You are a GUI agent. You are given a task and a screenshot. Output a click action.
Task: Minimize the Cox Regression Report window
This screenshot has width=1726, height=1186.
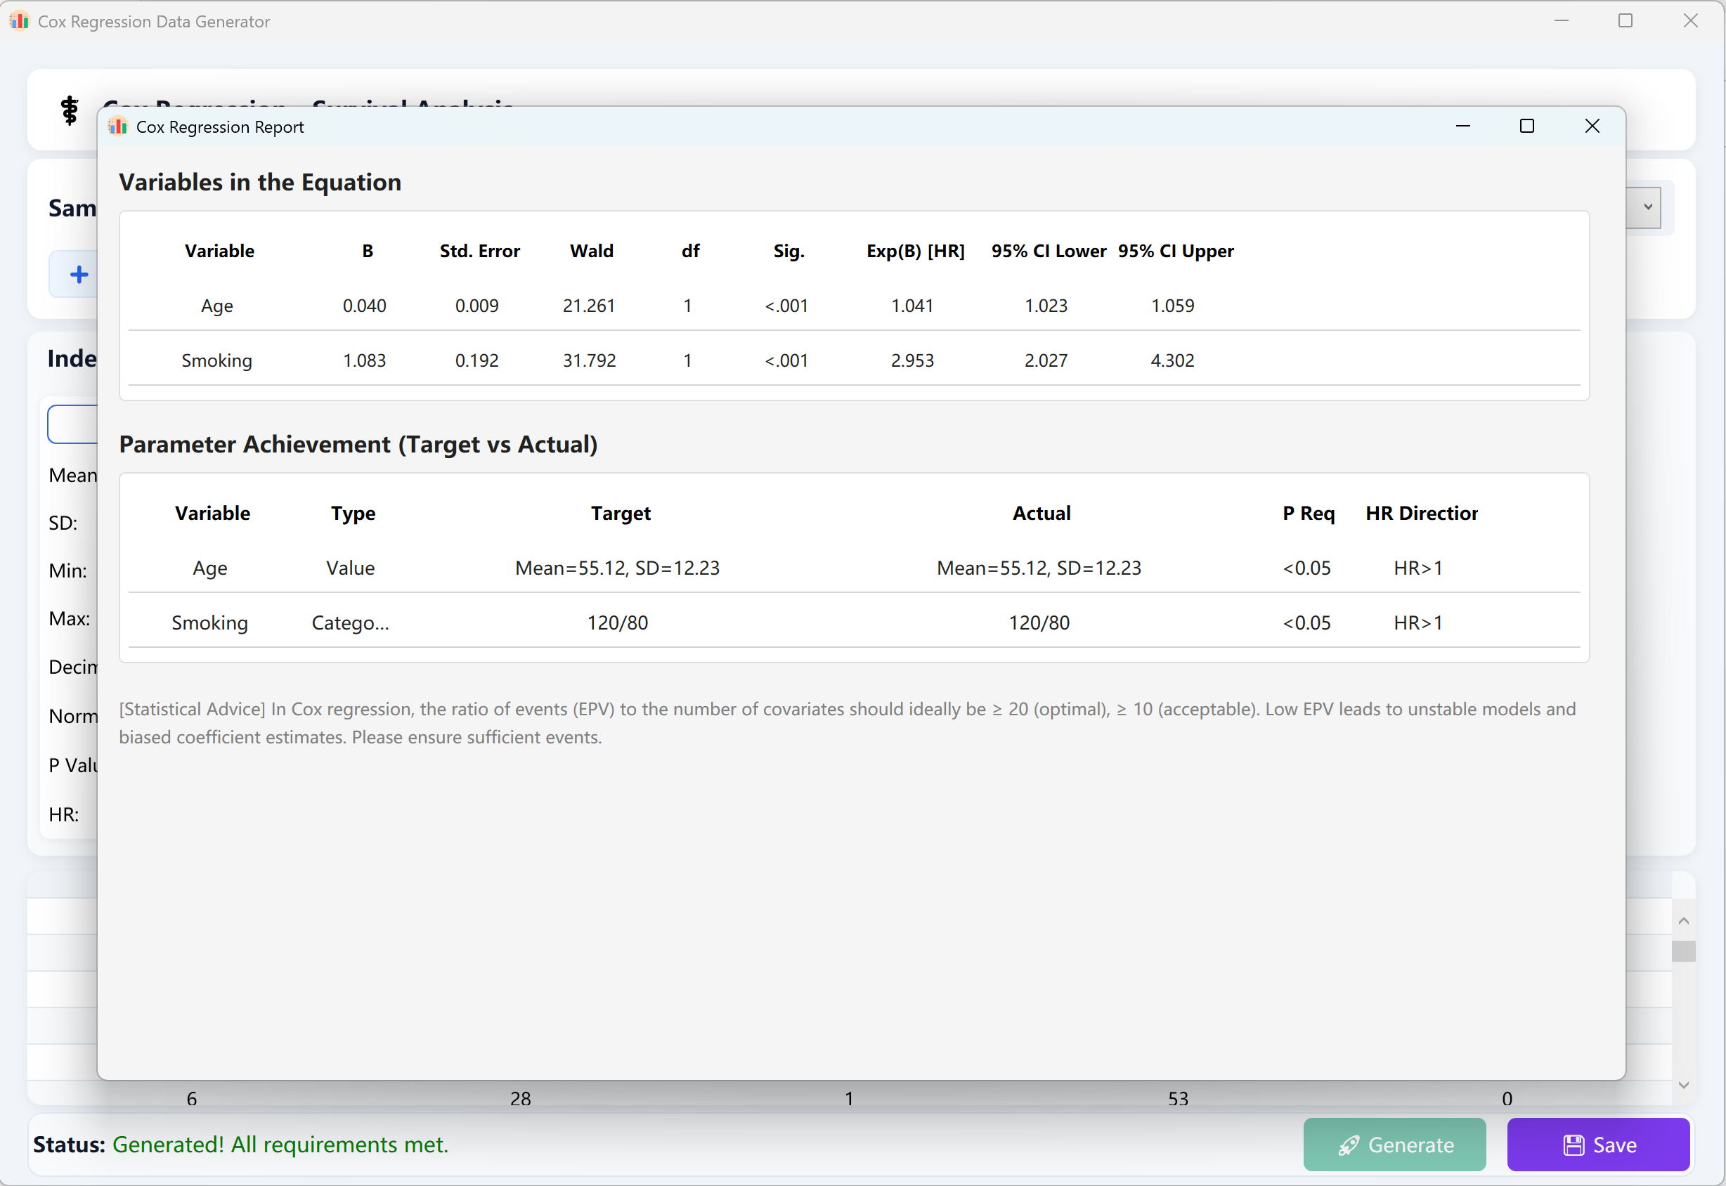(x=1463, y=126)
